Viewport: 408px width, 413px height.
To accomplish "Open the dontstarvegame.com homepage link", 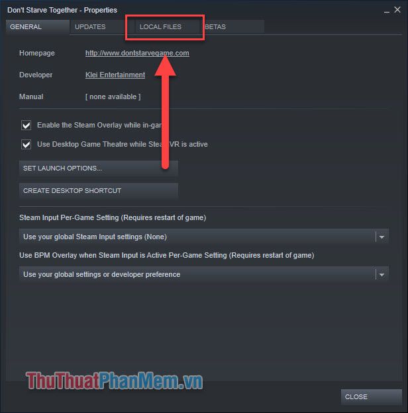I will [137, 53].
